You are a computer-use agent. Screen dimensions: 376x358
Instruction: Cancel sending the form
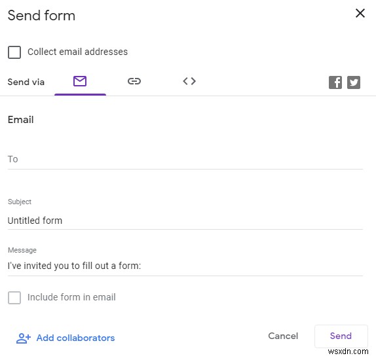pos(283,336)
